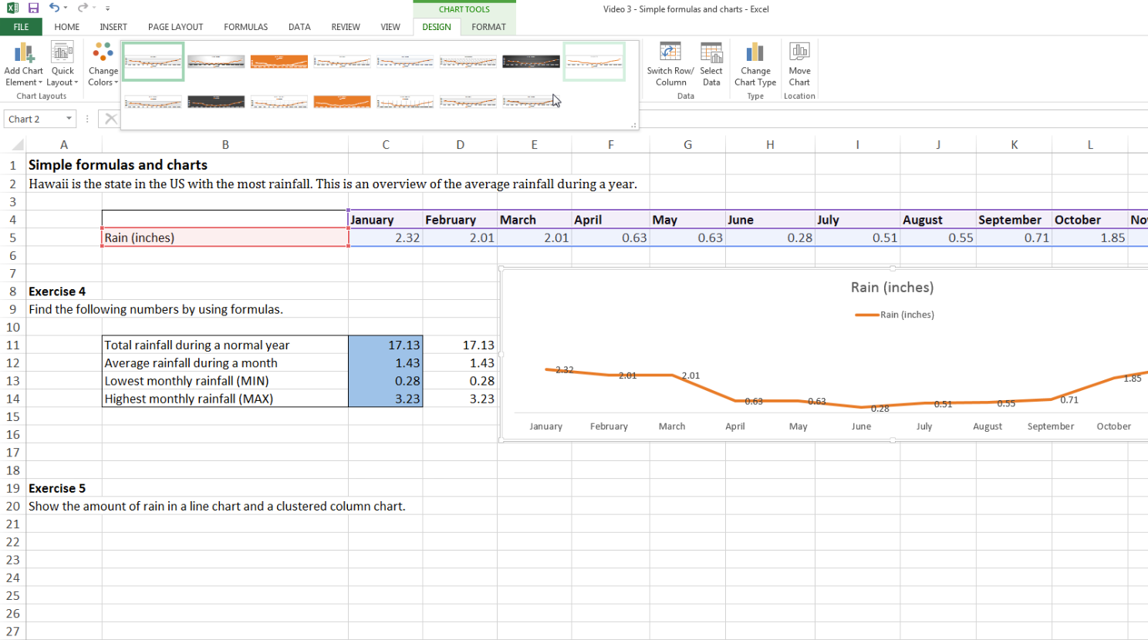Select column A header
The height and width of the screenshot is (640, 1148).
64,144
